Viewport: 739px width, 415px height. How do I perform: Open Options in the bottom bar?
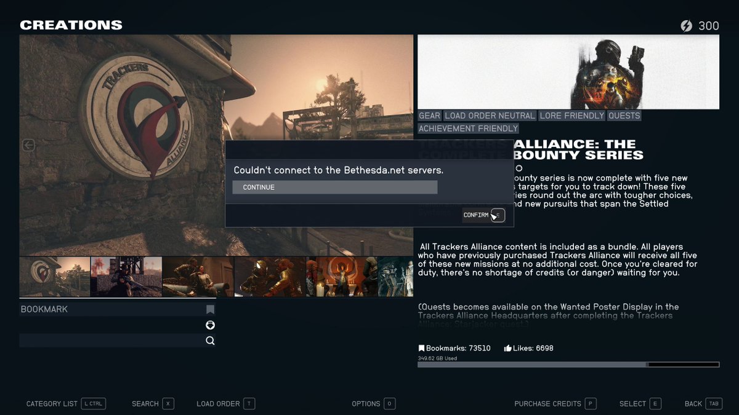tap(373, 404)
